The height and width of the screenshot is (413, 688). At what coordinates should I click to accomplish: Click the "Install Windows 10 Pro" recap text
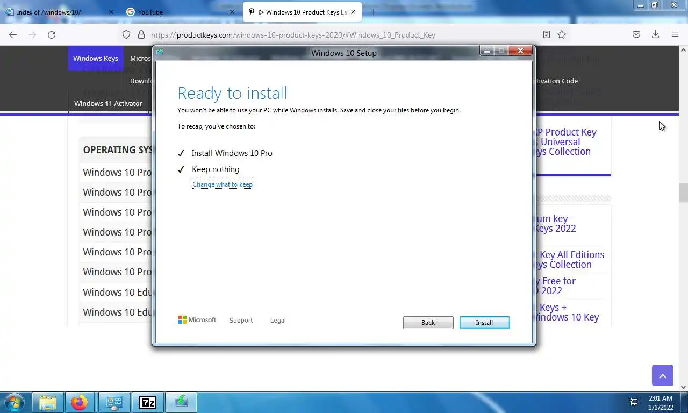click(232, 153)
